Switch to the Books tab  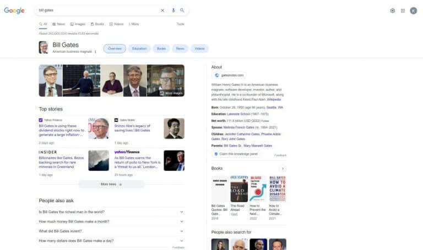97,24
